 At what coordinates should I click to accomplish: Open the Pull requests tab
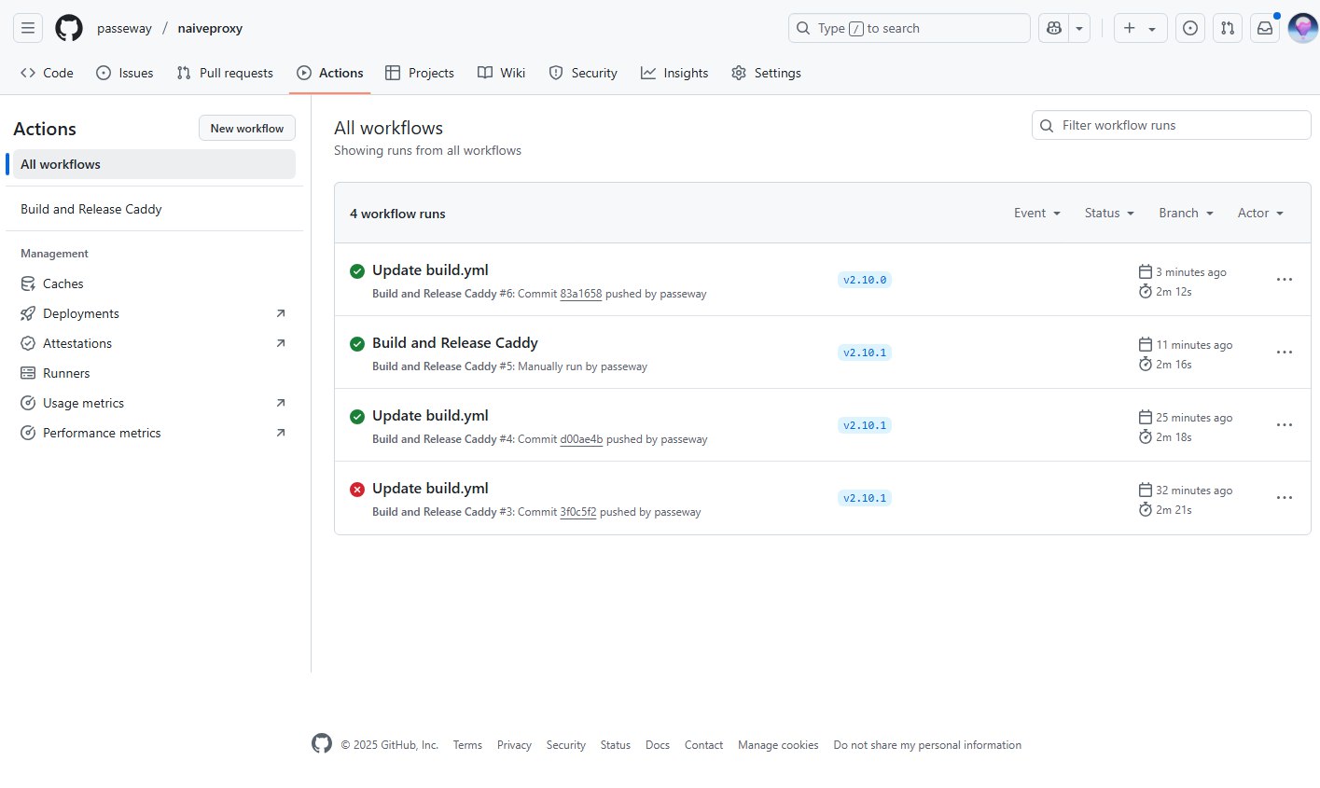click(x=225, y=73)
